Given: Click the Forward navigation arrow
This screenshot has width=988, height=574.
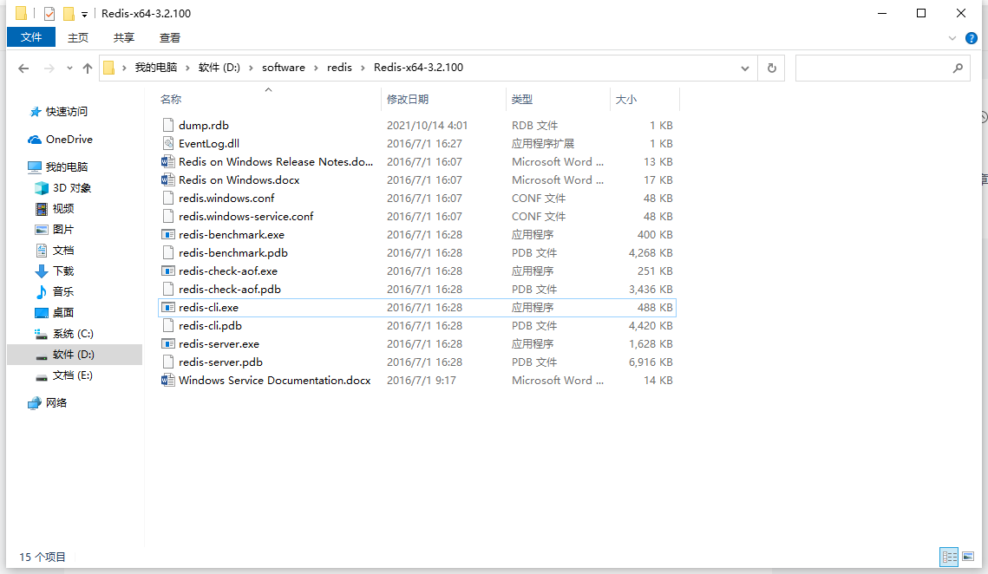Looking at the screenshot, I should point(49,68).
